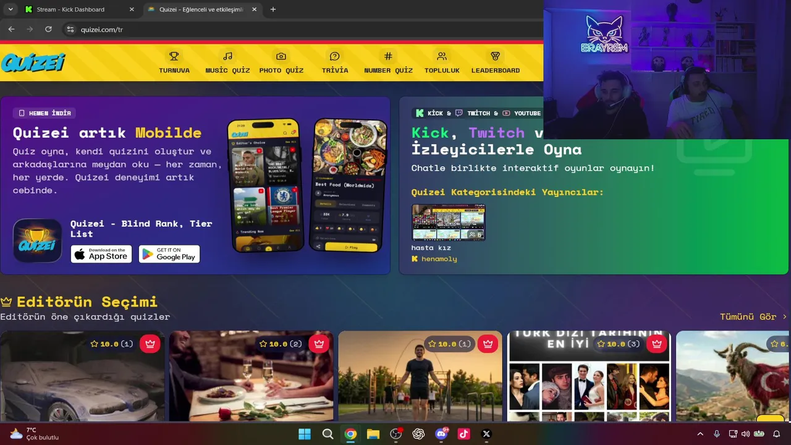This screenshot has width=791, height=445.
Task: Click the 10.0 (3) star rating
Action: point(619,344)
